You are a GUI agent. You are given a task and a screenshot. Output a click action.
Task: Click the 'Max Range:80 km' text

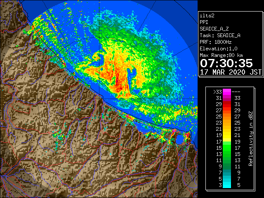(221, 55)
